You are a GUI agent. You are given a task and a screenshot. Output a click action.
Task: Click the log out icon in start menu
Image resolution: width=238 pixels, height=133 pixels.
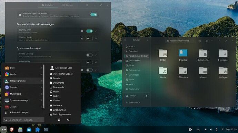(59, 120)
